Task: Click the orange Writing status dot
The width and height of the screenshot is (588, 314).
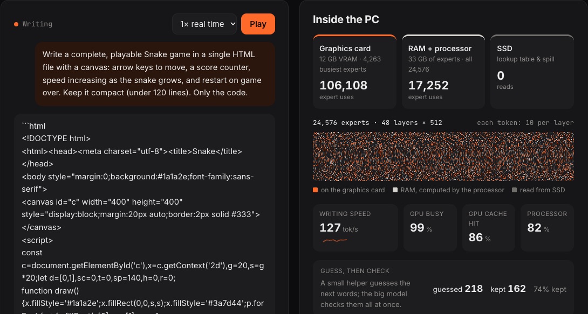Action: coord(16,24)
